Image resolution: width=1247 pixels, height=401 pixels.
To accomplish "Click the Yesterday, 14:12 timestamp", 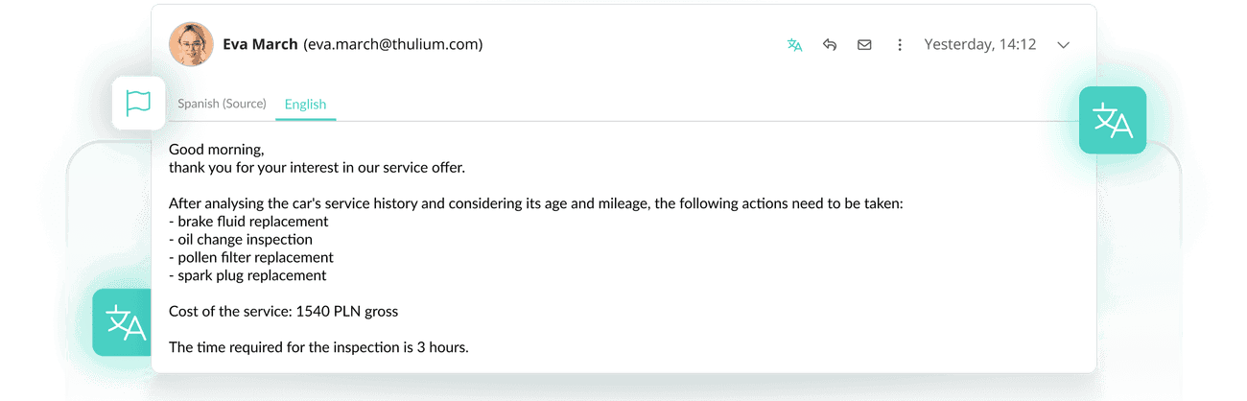I will 980,44.
